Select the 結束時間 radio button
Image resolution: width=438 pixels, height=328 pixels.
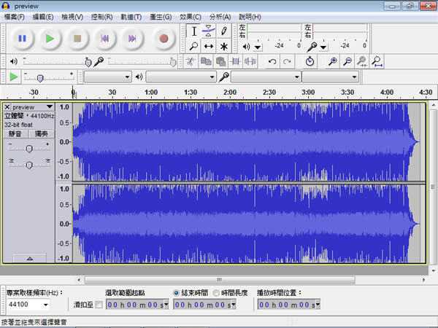pyautogui.click(x=177, y=292)
